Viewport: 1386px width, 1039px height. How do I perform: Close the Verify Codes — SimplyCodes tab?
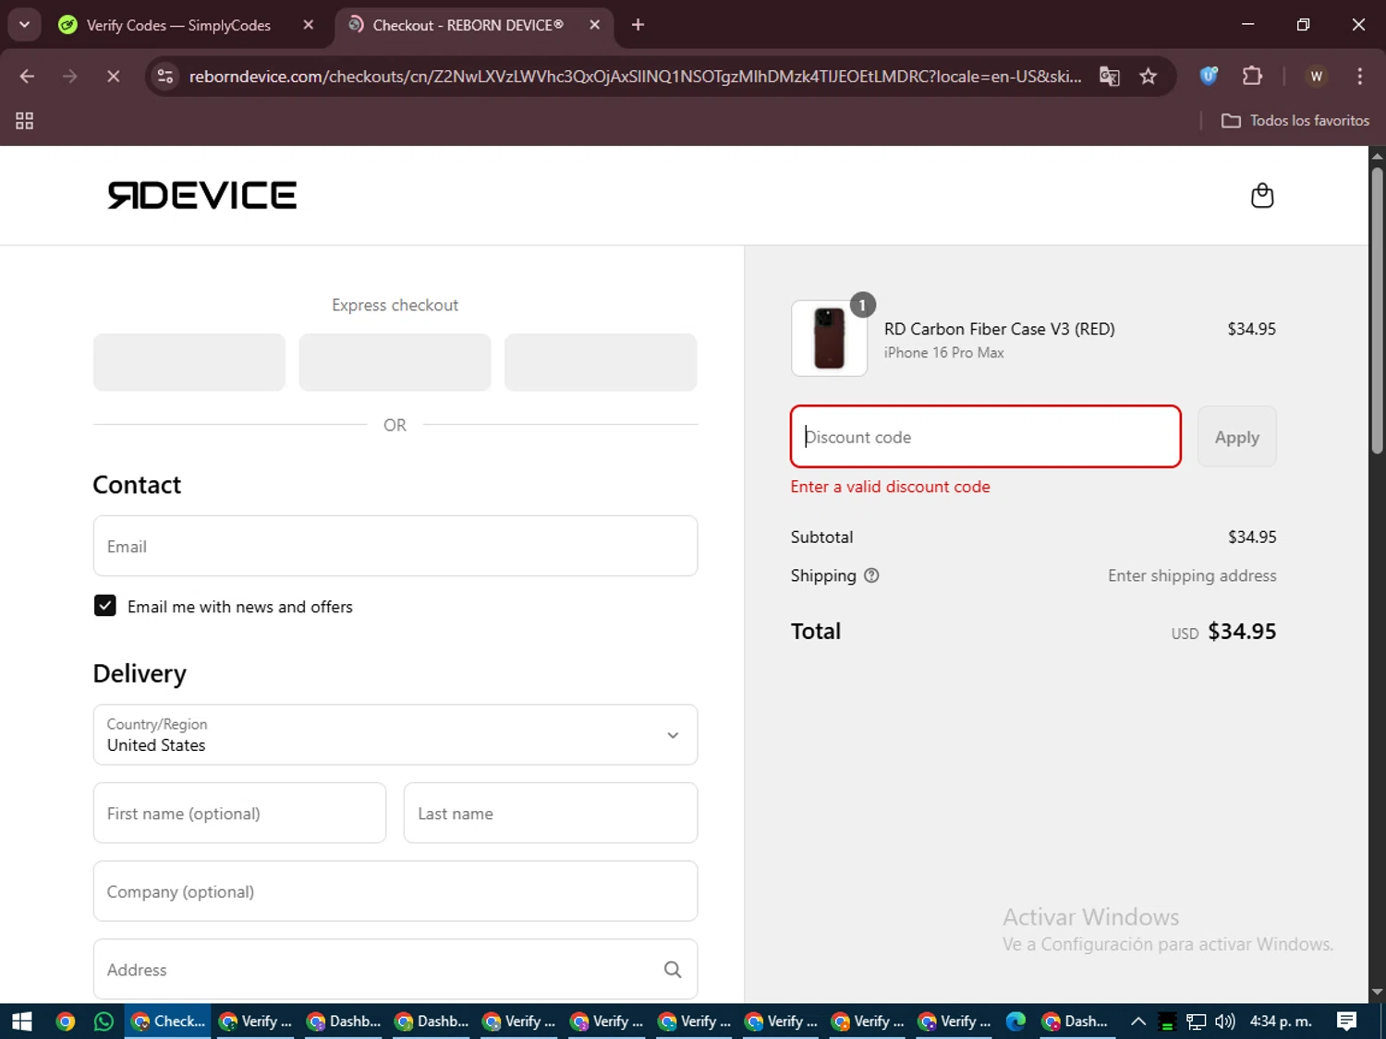(309, 25)
